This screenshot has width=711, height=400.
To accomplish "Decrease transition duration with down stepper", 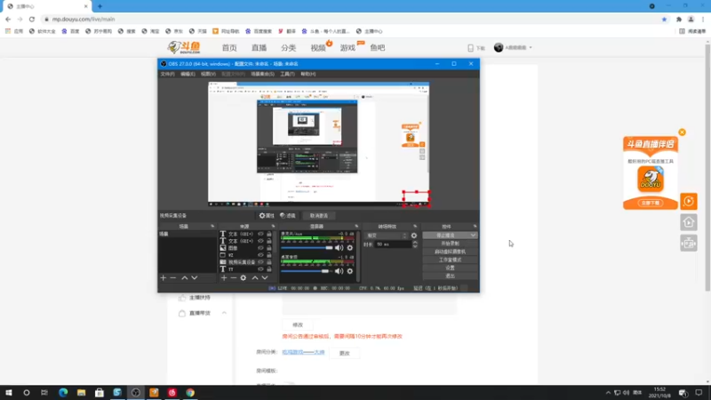I will point(414,246).
